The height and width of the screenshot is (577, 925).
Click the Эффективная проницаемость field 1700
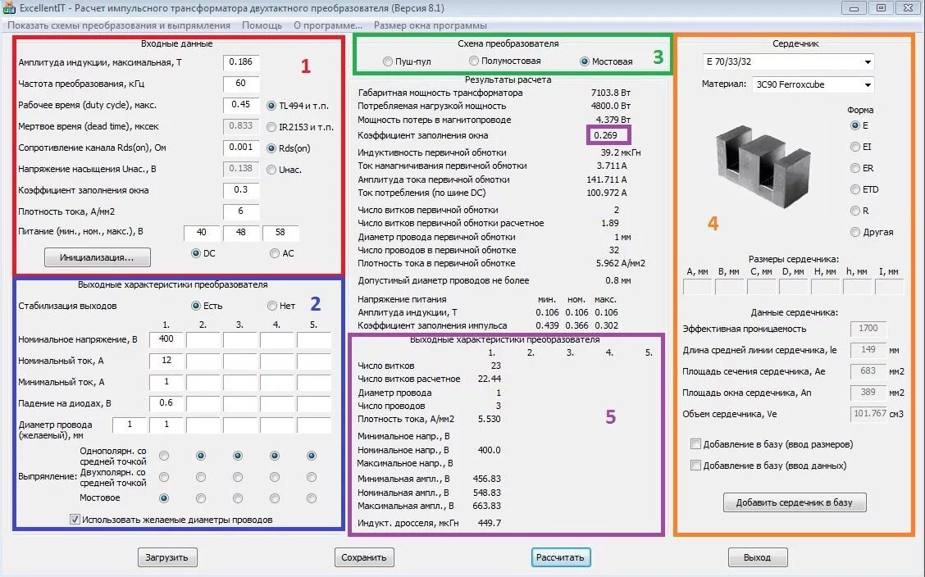pyautogui.click(x=868, y=329)
